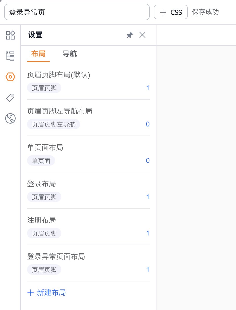Switch to the 导航 tab
Image resolution: width=236 pixels, height=310 pixels.
(x=70, y=54)
